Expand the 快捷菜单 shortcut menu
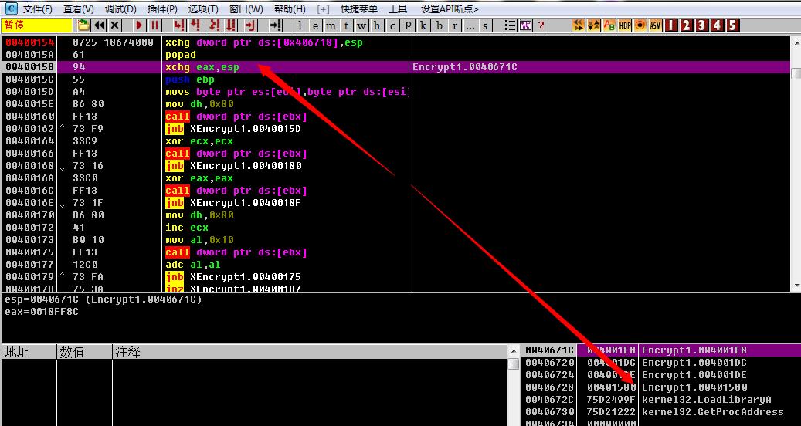 (x=359, y=9)
